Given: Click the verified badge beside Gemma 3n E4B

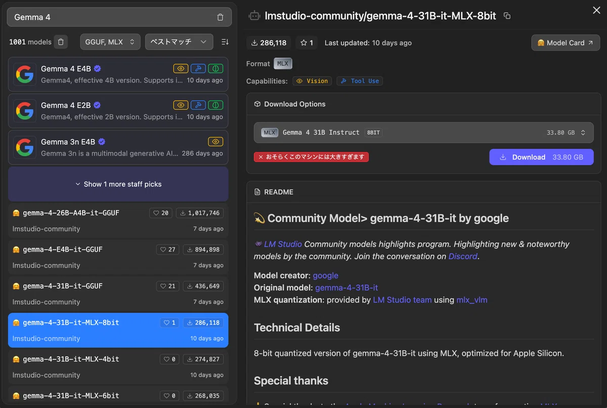Looking at the screenshot, I should click(x=102, y=142).
